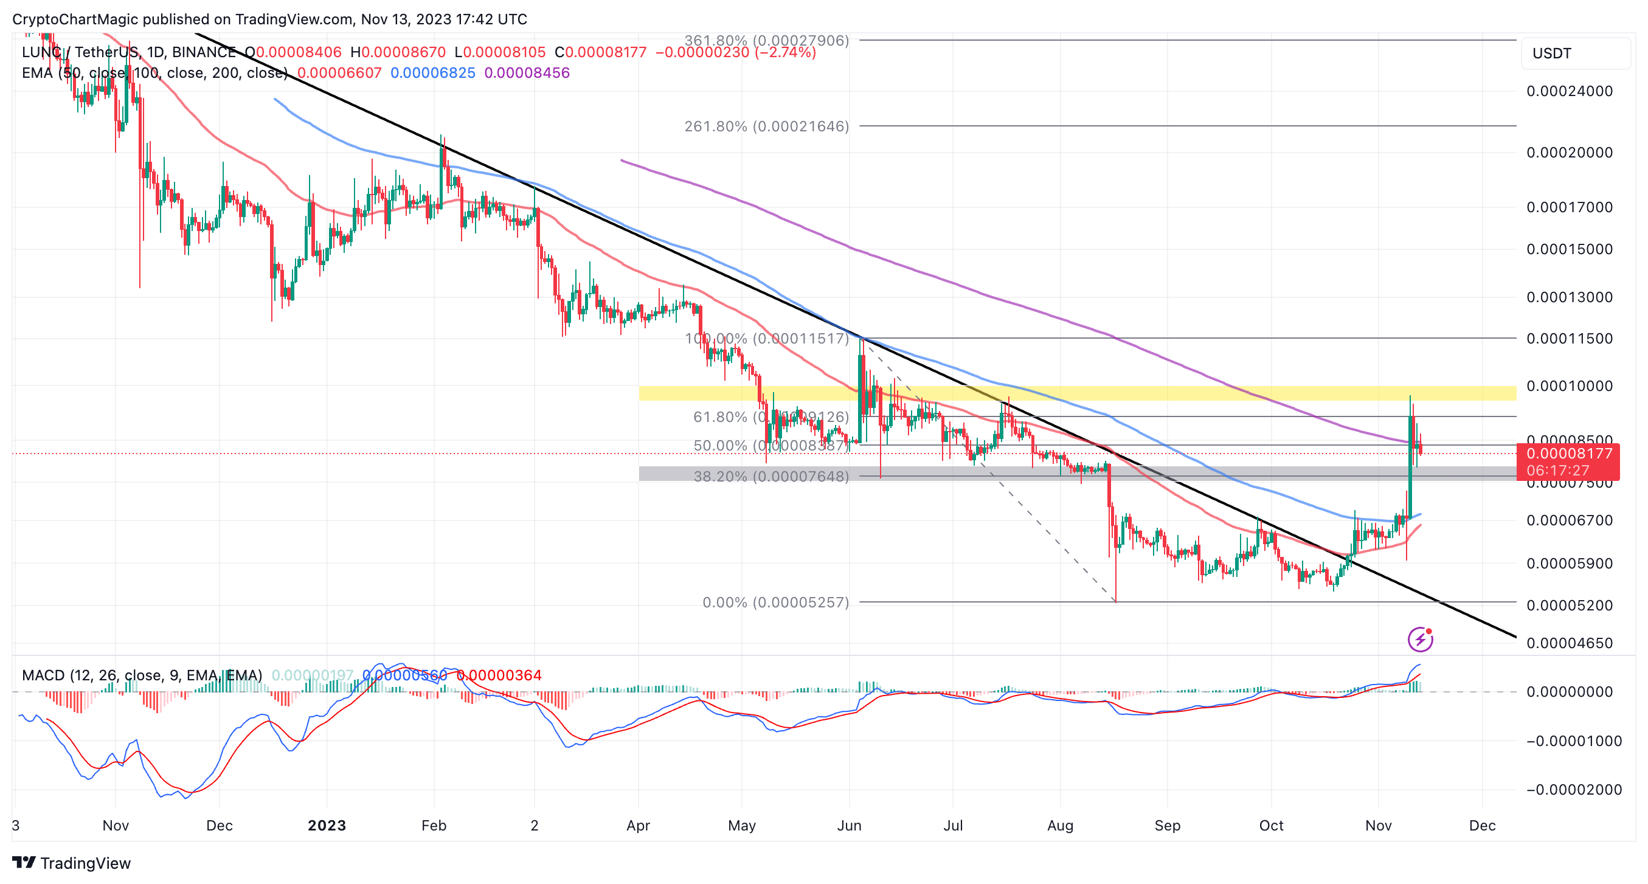
Task: Click the price axis label 0.00013000
Action: click(1569, 297)
